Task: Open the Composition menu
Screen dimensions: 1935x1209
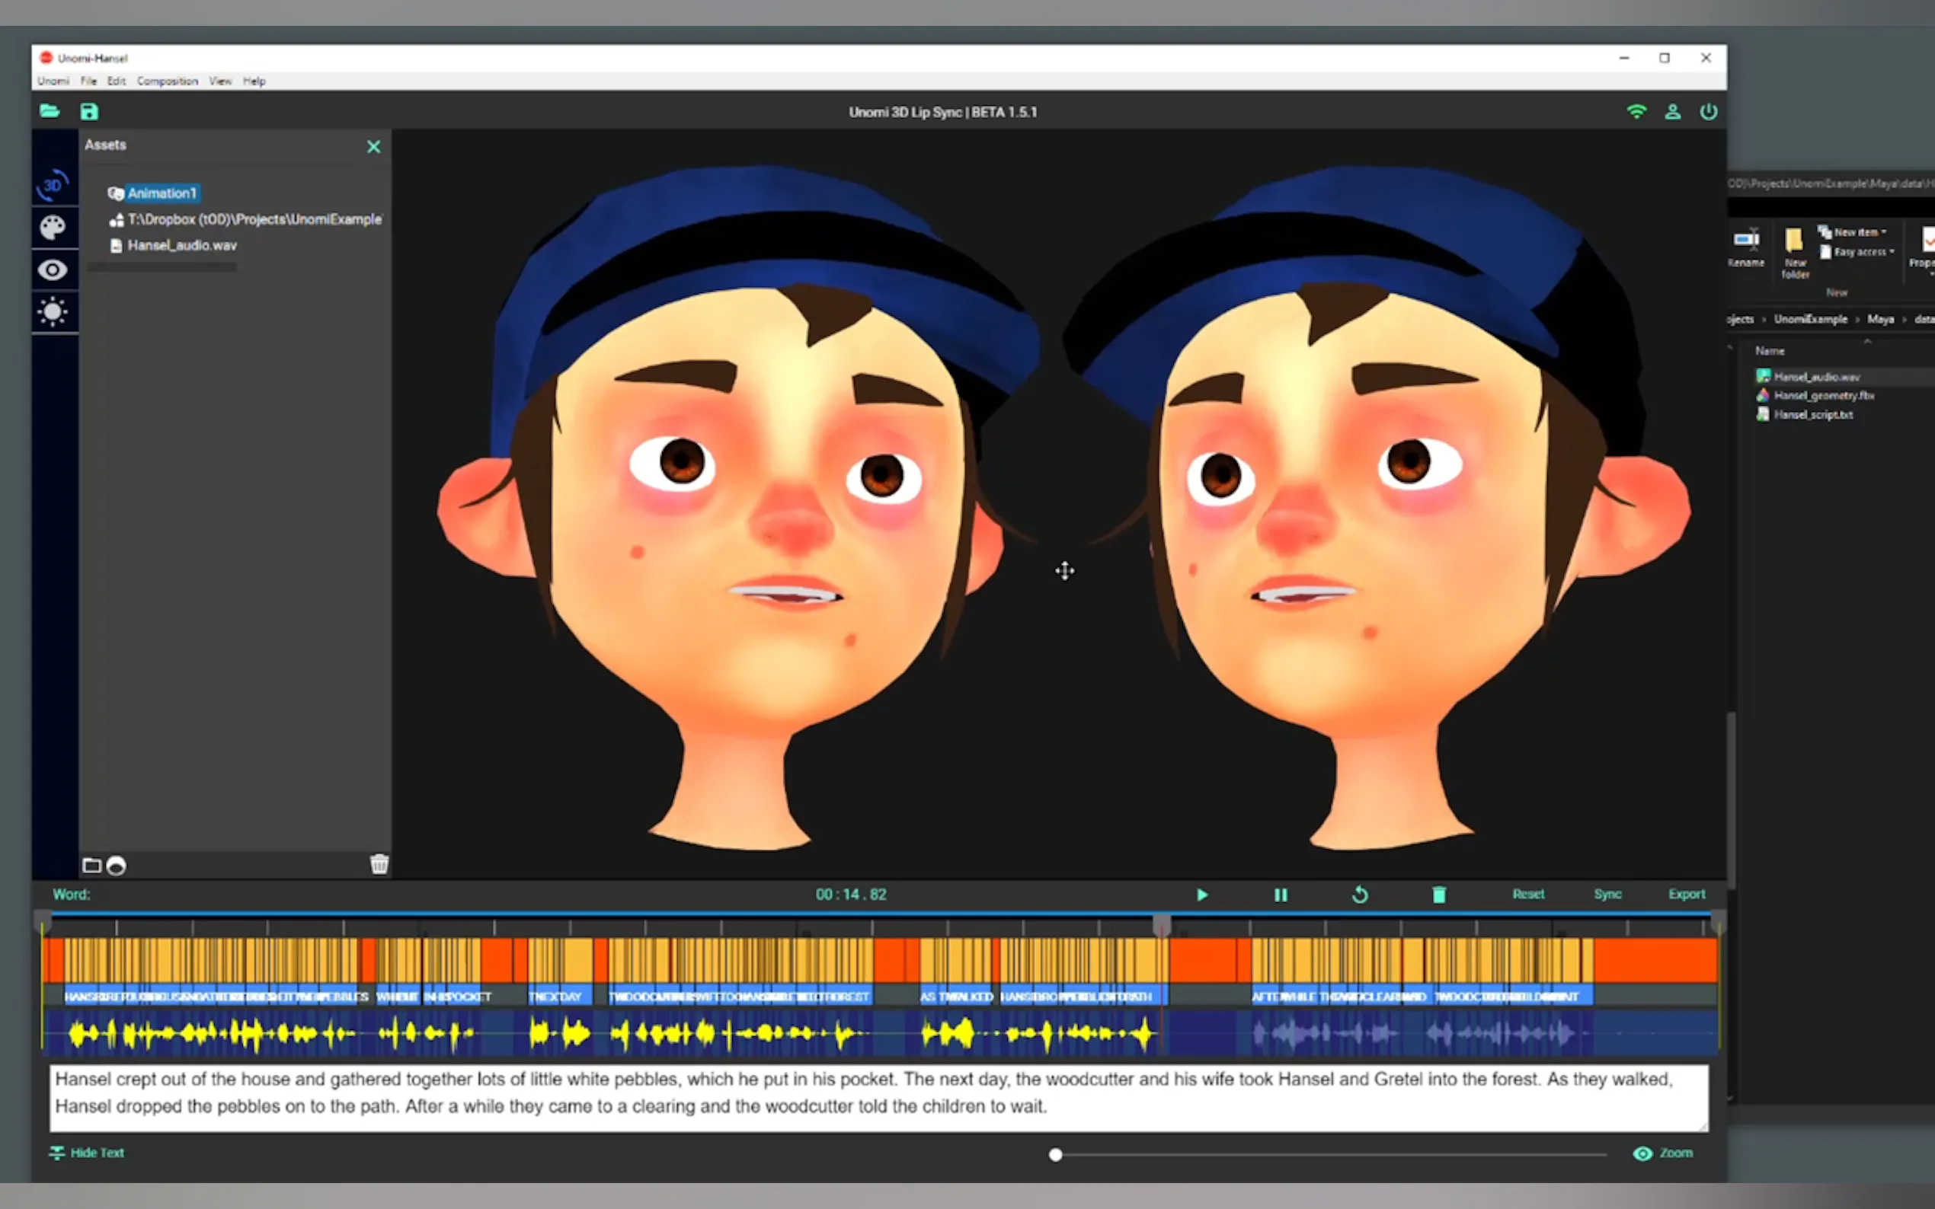Action: click(167, 81)
